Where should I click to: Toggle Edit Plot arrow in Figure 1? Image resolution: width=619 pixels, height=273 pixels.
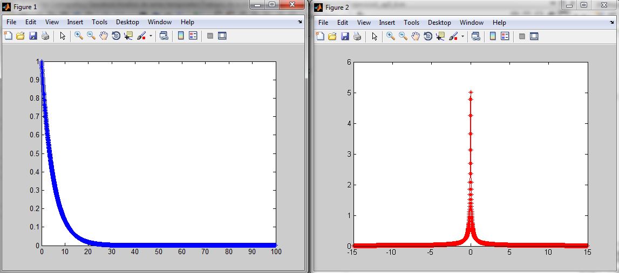tap(63, 36)
